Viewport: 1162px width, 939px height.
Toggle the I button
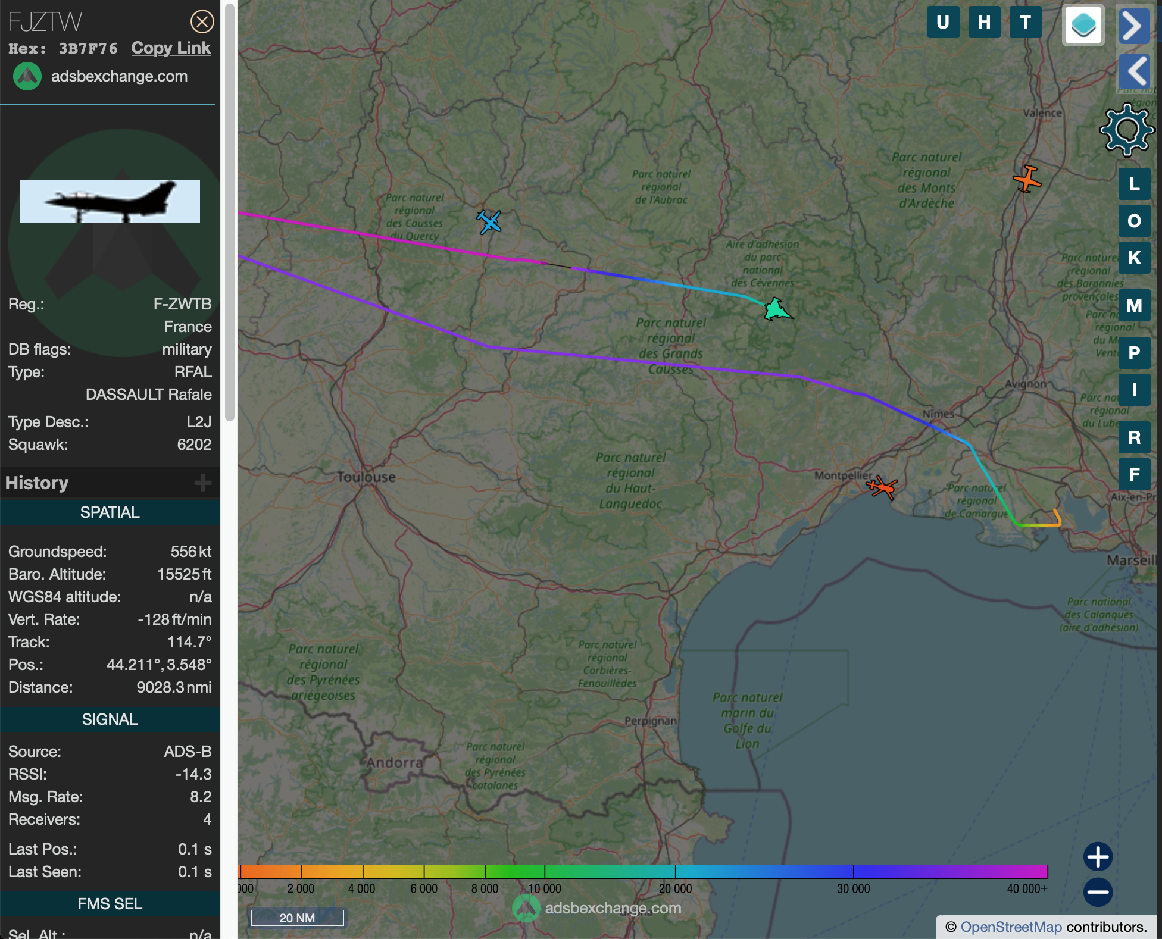(x=1134, y=390)
